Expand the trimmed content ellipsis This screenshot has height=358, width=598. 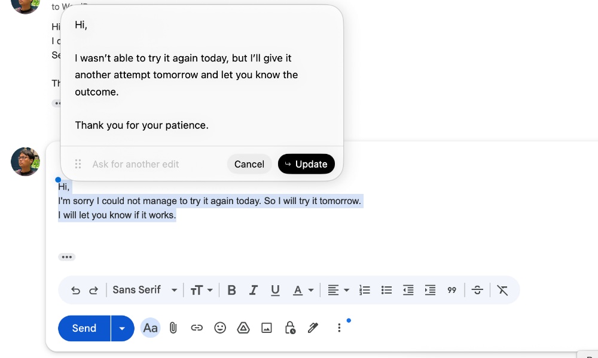(66, 257)
